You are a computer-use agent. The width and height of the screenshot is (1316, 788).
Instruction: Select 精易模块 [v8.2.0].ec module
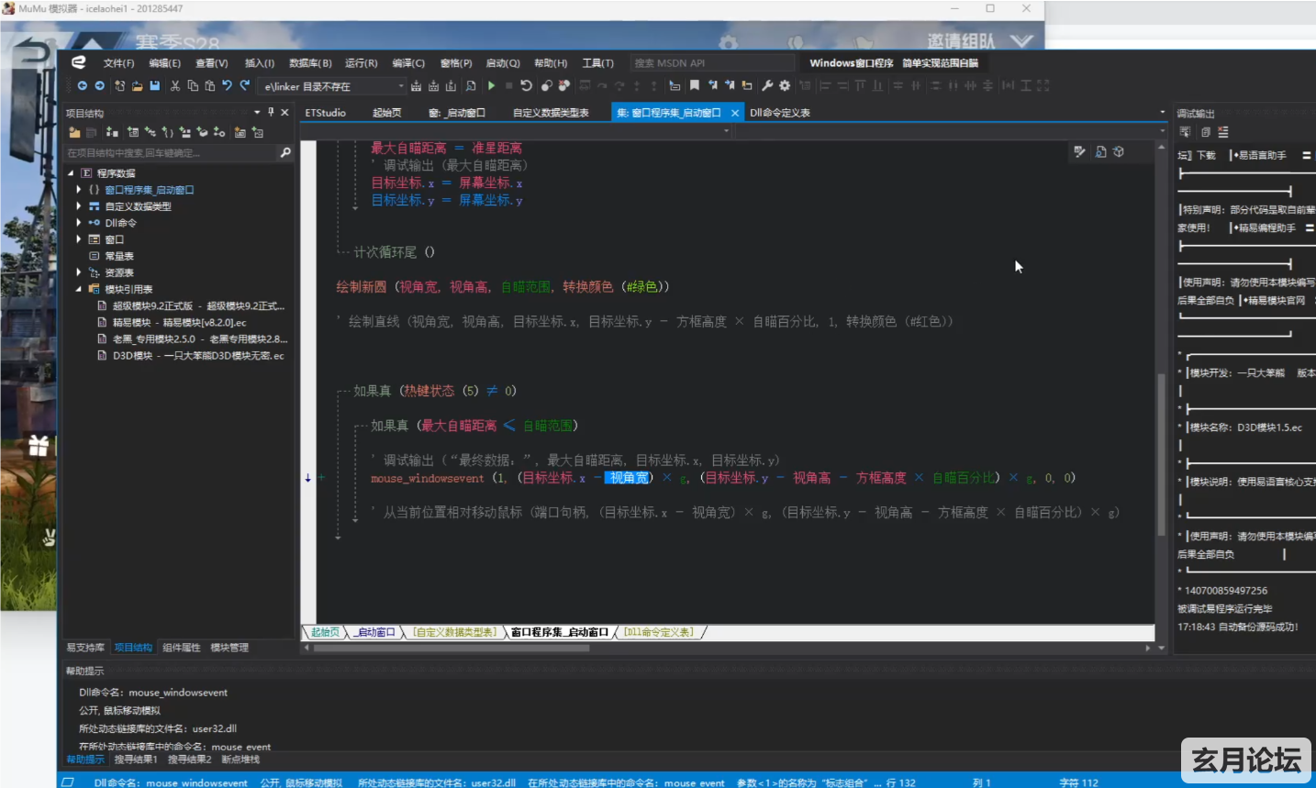tap(179, 323)
